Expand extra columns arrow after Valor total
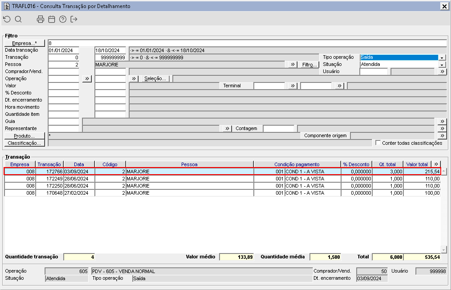This screenshot has height=290, width=451. point(436,164)
